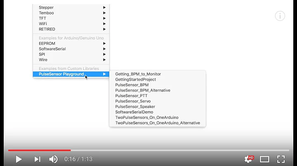
Task: Switch to theater mode
Action: tap(264, 159)
